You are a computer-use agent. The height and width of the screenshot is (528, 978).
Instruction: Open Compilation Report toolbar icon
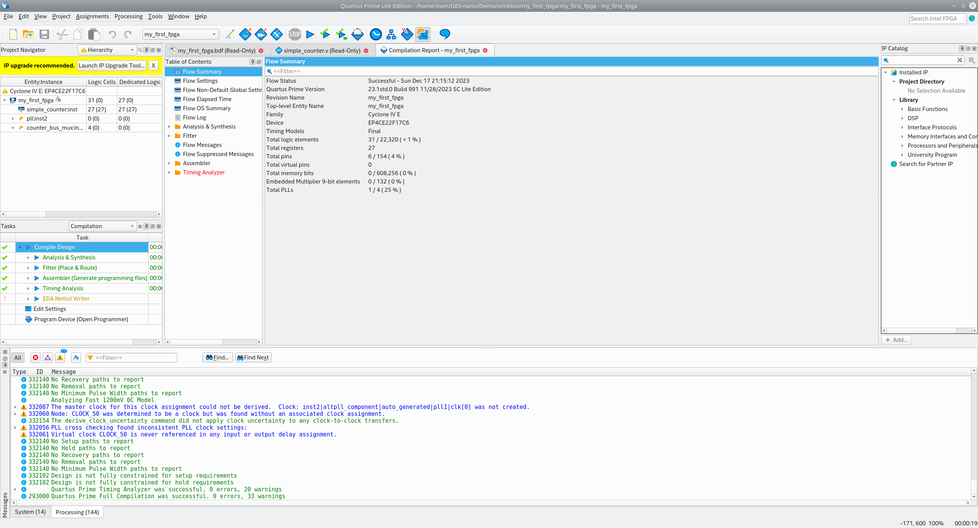tap(357, 34)
